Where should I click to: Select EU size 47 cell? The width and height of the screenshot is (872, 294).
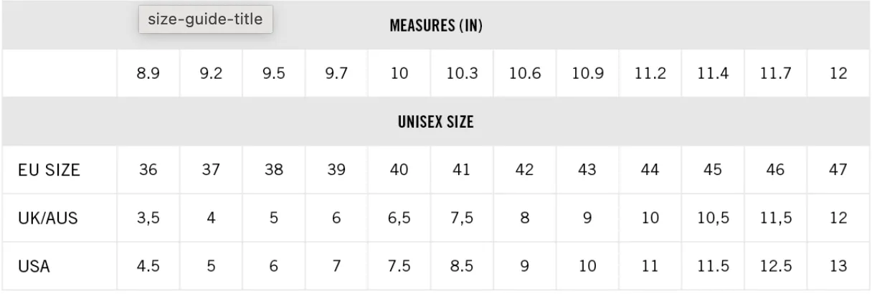(838, 170)
